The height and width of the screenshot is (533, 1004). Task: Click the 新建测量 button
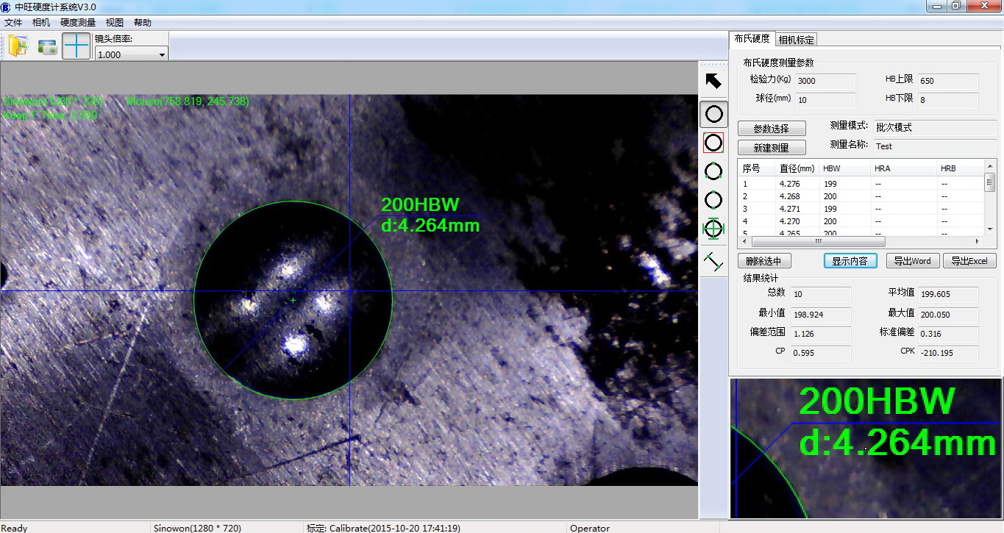[x=772, y=148]
